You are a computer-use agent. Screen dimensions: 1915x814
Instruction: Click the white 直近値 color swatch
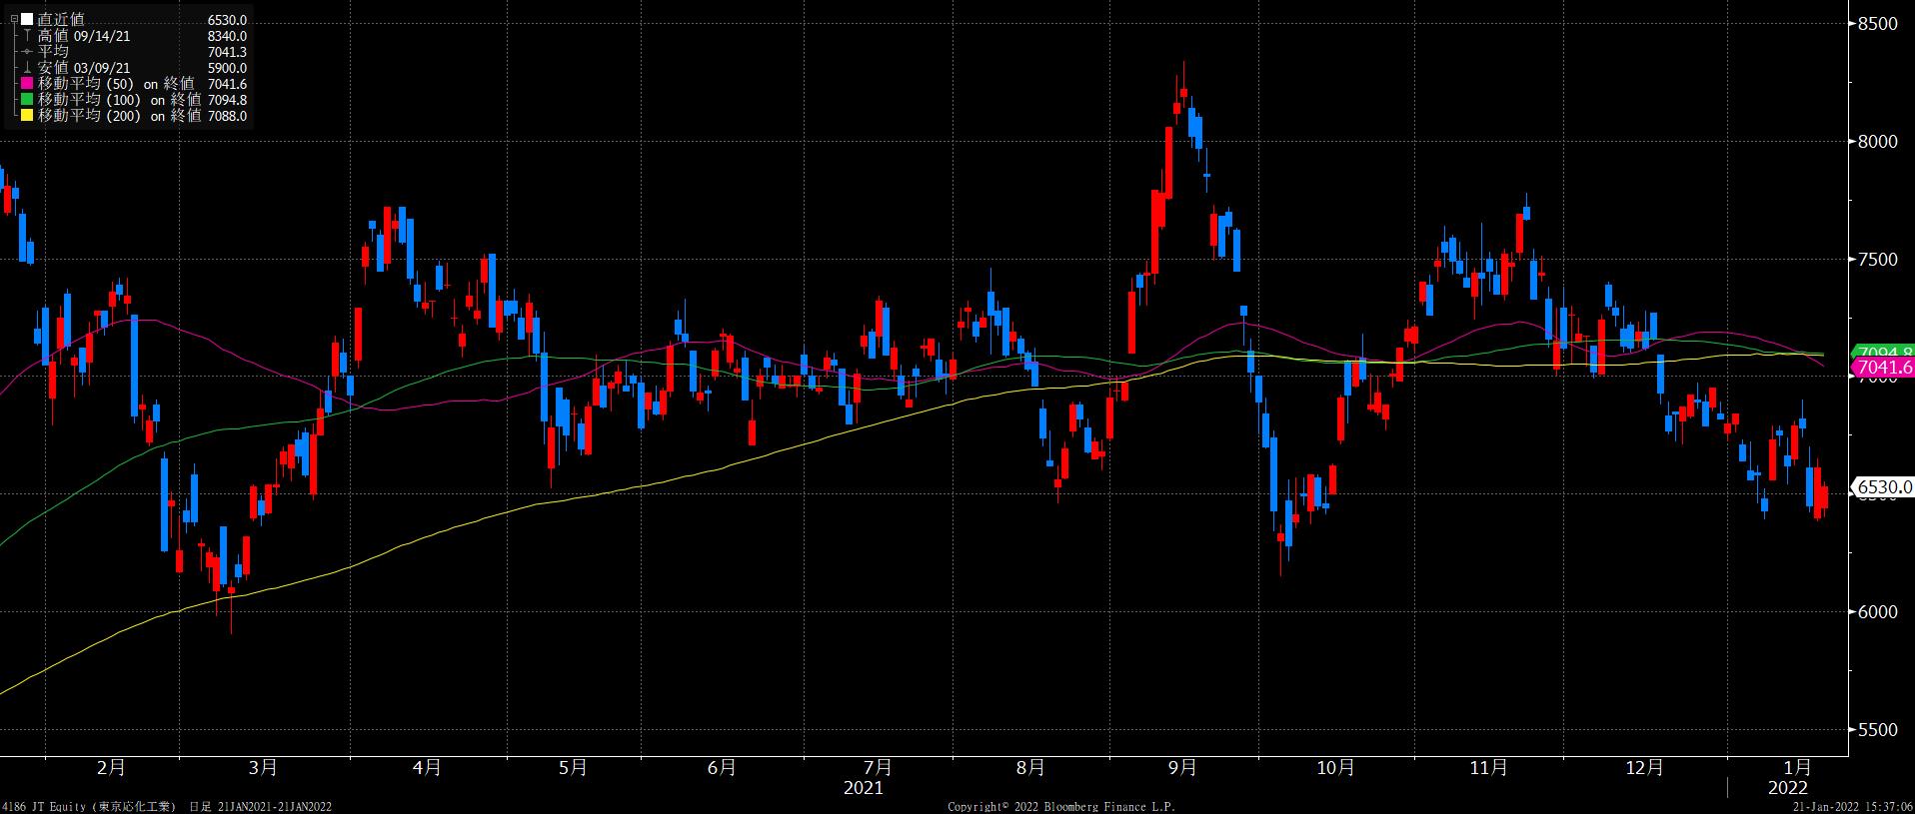point(27,20)
